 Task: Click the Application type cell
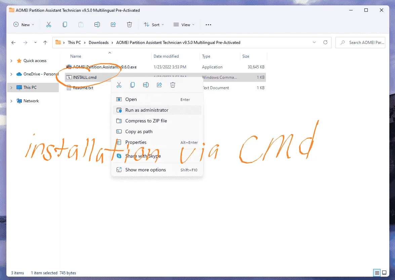pyautogui.click(x=212, y=67)
